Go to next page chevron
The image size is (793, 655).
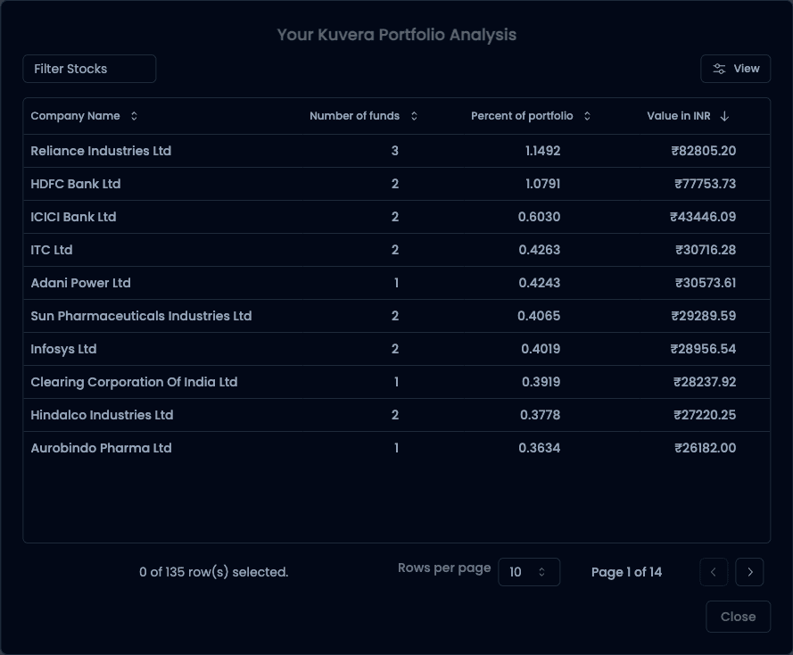coord(749,572)
